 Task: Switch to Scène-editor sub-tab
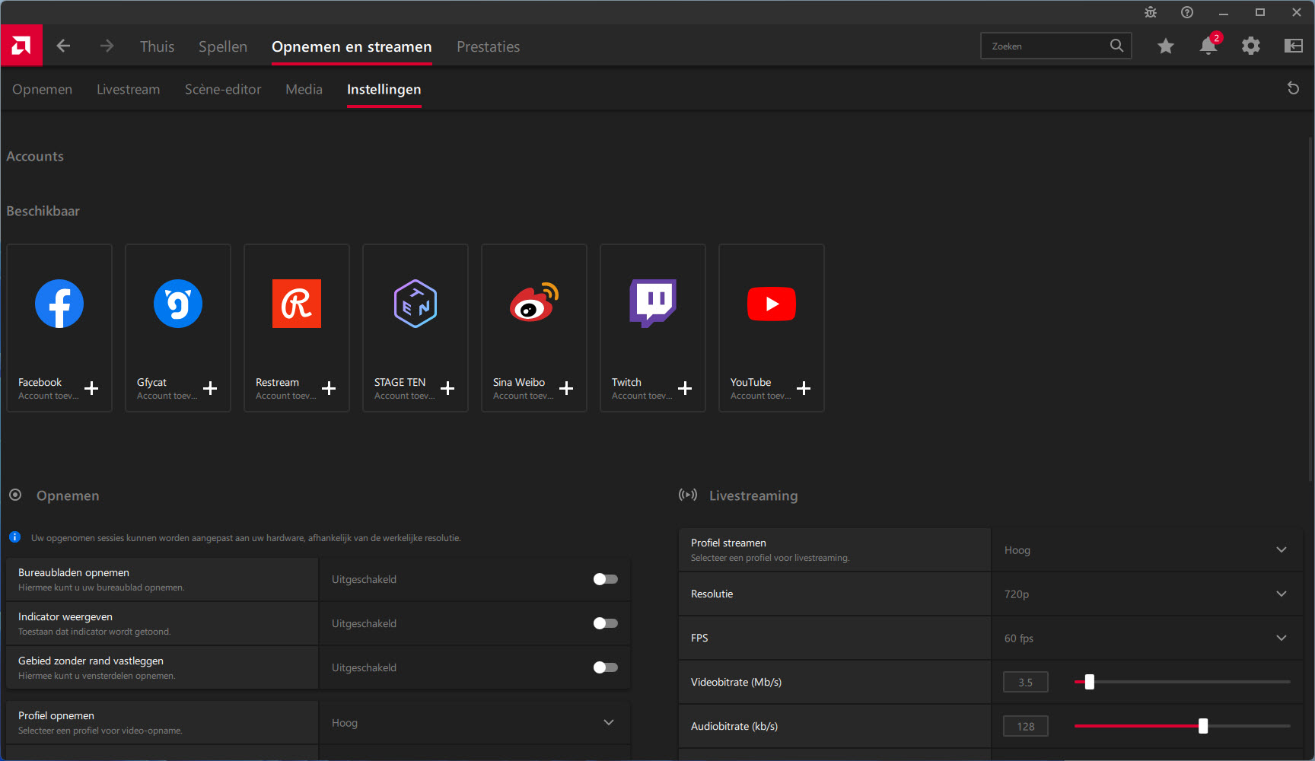pos(223,89)
